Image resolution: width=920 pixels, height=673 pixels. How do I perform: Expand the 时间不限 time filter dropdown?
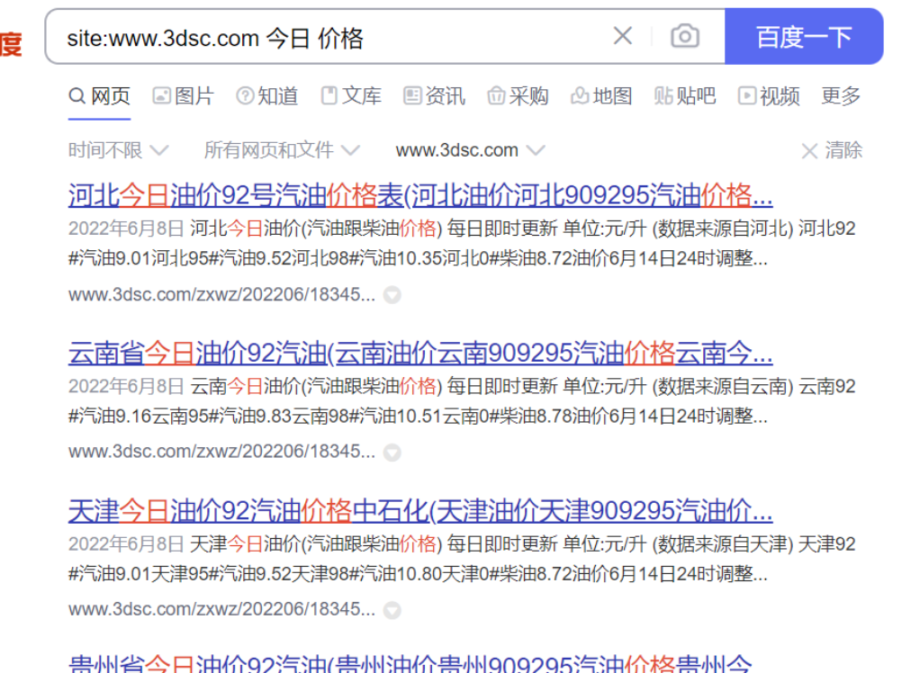click(119, 150)
